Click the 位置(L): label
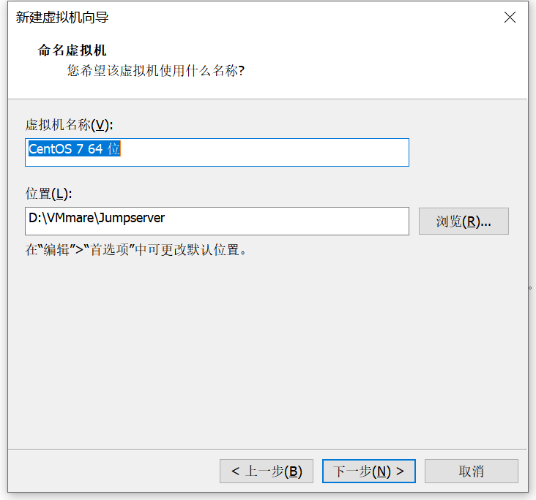This screenshot has width=536, height=500. tap(48, 194)
